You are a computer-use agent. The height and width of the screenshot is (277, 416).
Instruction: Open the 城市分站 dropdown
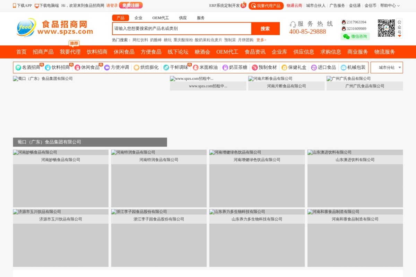(387, 68)
